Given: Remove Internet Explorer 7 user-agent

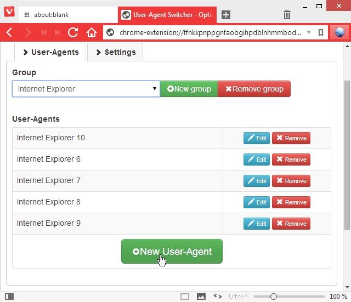Looking at the screenshot, I should pos(291,181).
